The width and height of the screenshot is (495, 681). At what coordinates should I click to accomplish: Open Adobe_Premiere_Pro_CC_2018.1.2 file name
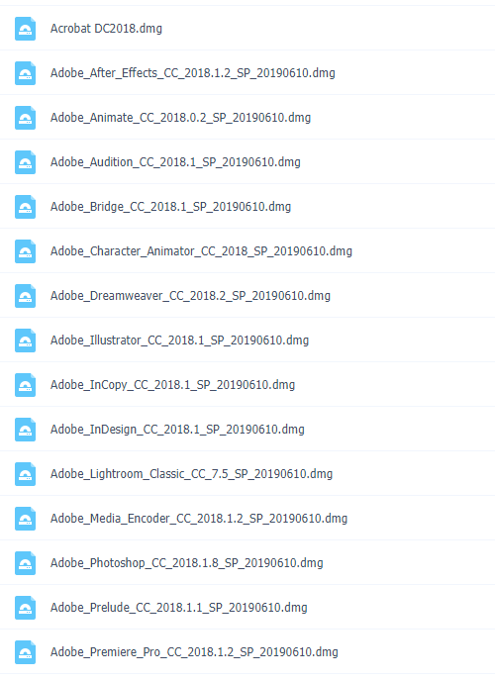pos(194,652)
